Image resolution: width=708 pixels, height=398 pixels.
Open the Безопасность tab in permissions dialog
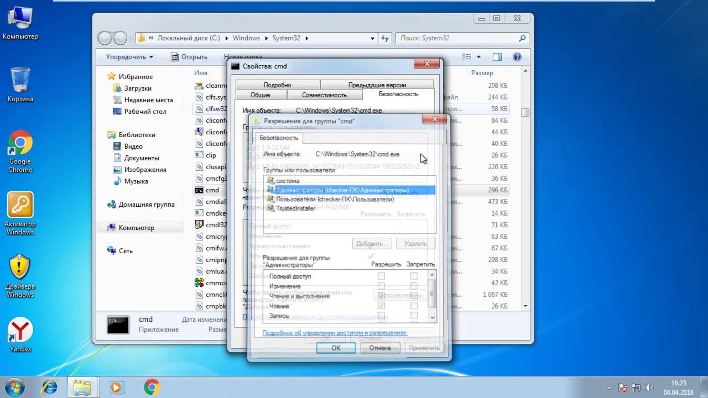click(x=279, y=138)
